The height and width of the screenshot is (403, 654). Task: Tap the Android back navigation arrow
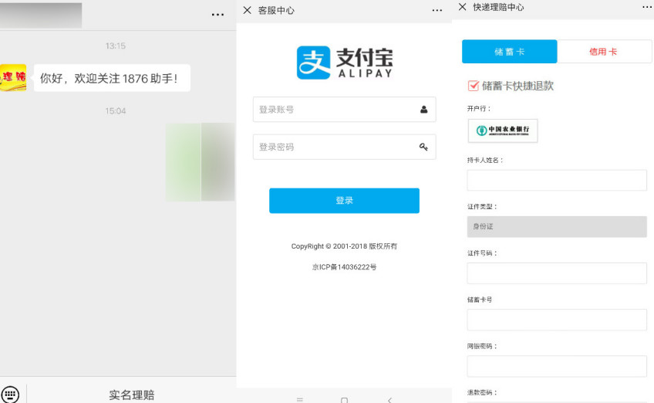click(x=389, y=400)
